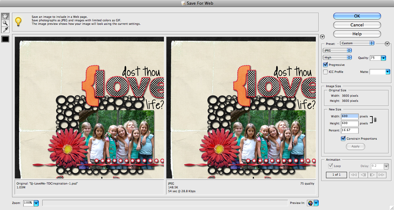Select the Eyedropper tool
Viewport: 394px width, 210px height.
click(x=5, y=30)
